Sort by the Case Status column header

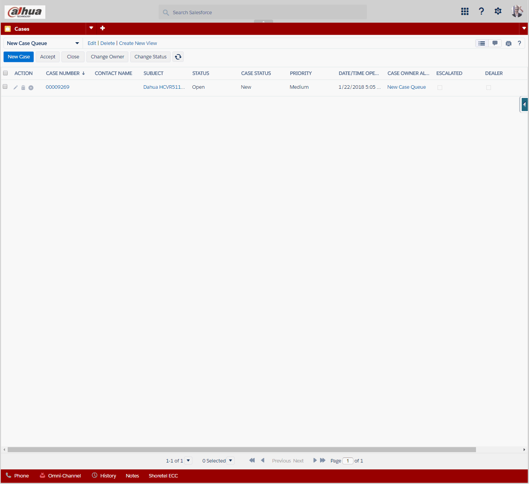pos(256,73)
